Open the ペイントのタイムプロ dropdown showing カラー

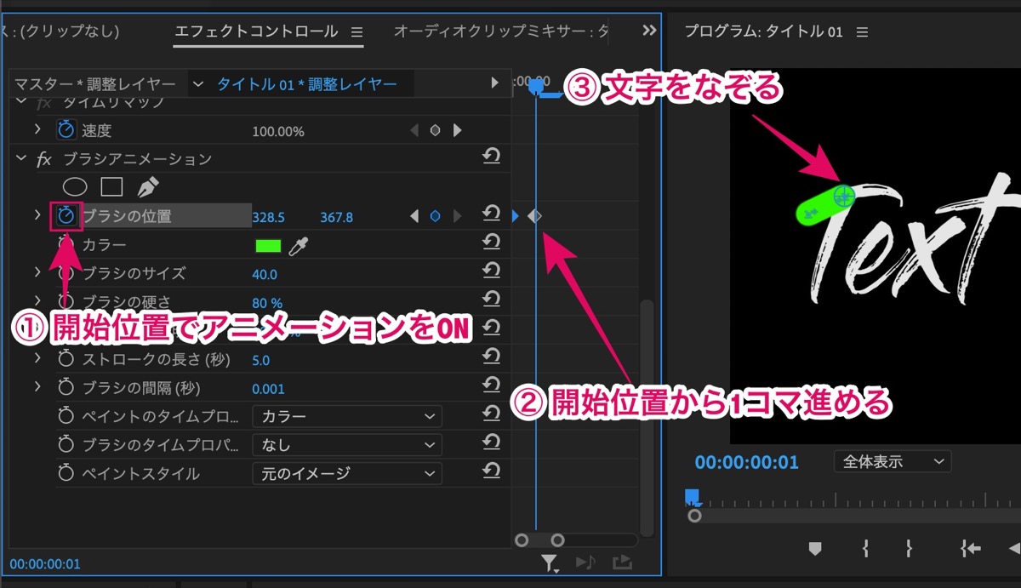[347, 416]
